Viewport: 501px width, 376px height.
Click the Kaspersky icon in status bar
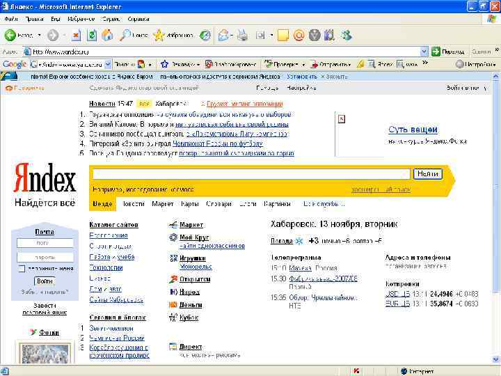click(356, 371)
